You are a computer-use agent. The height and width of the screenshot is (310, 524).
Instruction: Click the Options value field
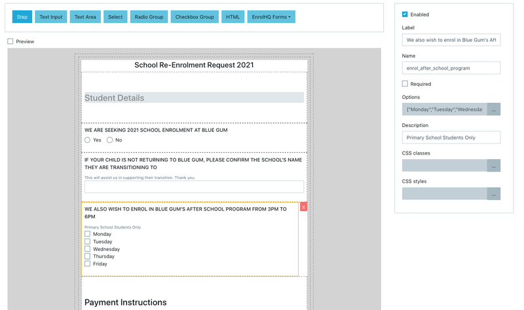coord(445,109)
